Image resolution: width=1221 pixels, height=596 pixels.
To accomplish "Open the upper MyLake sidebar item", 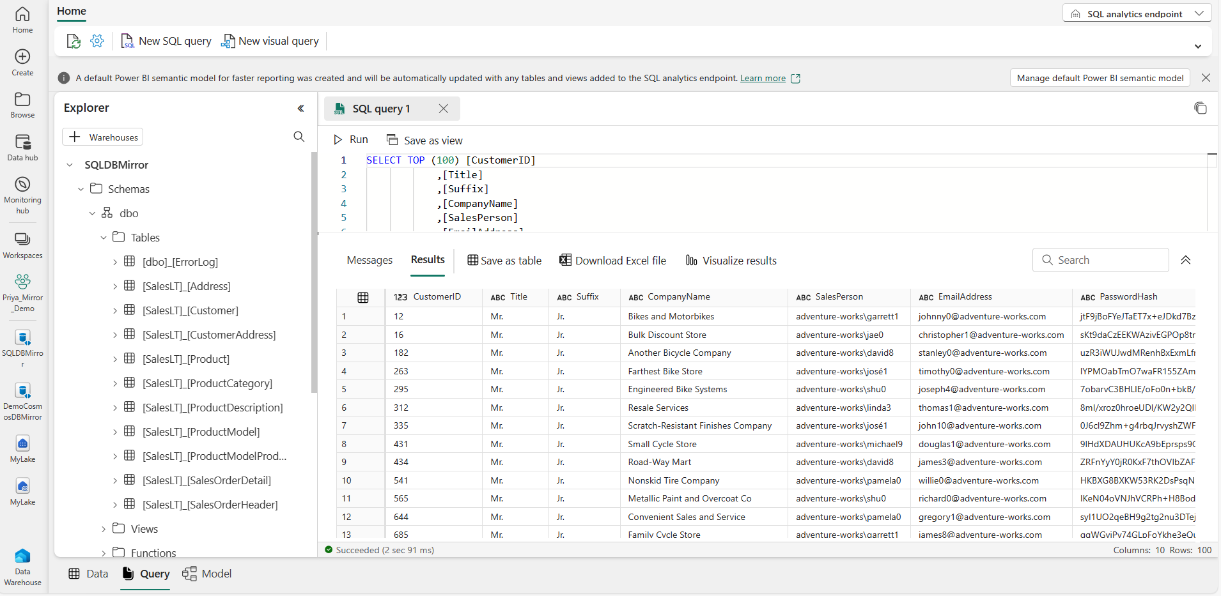I will tap(22, 449).
